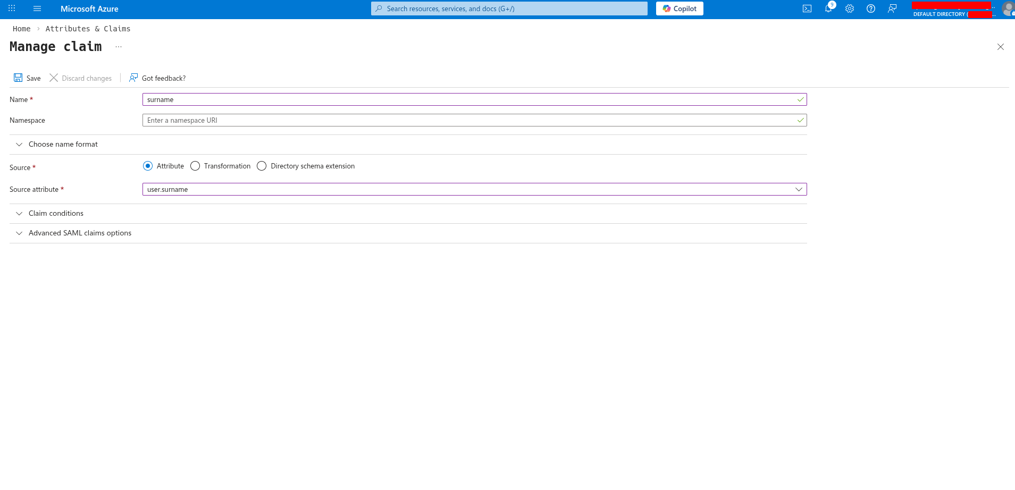This screenshot has width=1015, height=490.
Task: Select the Attribute source radio button
Action: [x=148, y=166]
